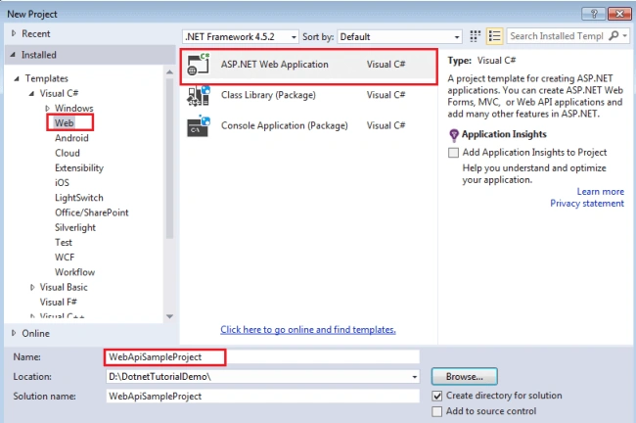The height and width of the screenshot is (423, 636).
Task: Click the Solution name input field
Action: [262, 397]
